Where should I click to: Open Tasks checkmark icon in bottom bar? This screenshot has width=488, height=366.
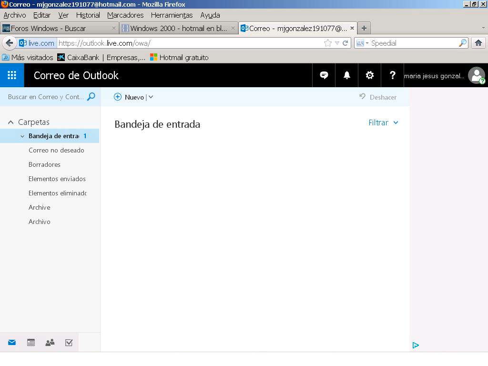point(69,342)
